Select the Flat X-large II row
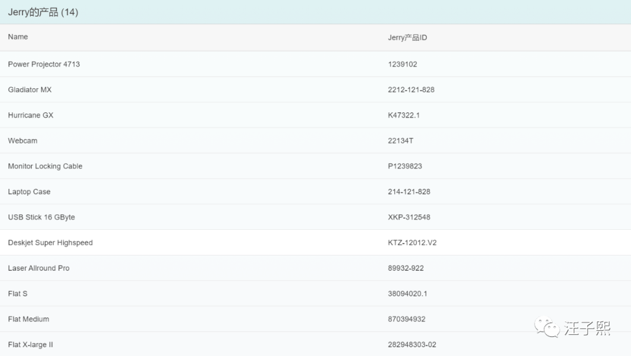Image resolution: width=631 pixels, height=356 pixels. pyautogui.click(x=315, y=344)
